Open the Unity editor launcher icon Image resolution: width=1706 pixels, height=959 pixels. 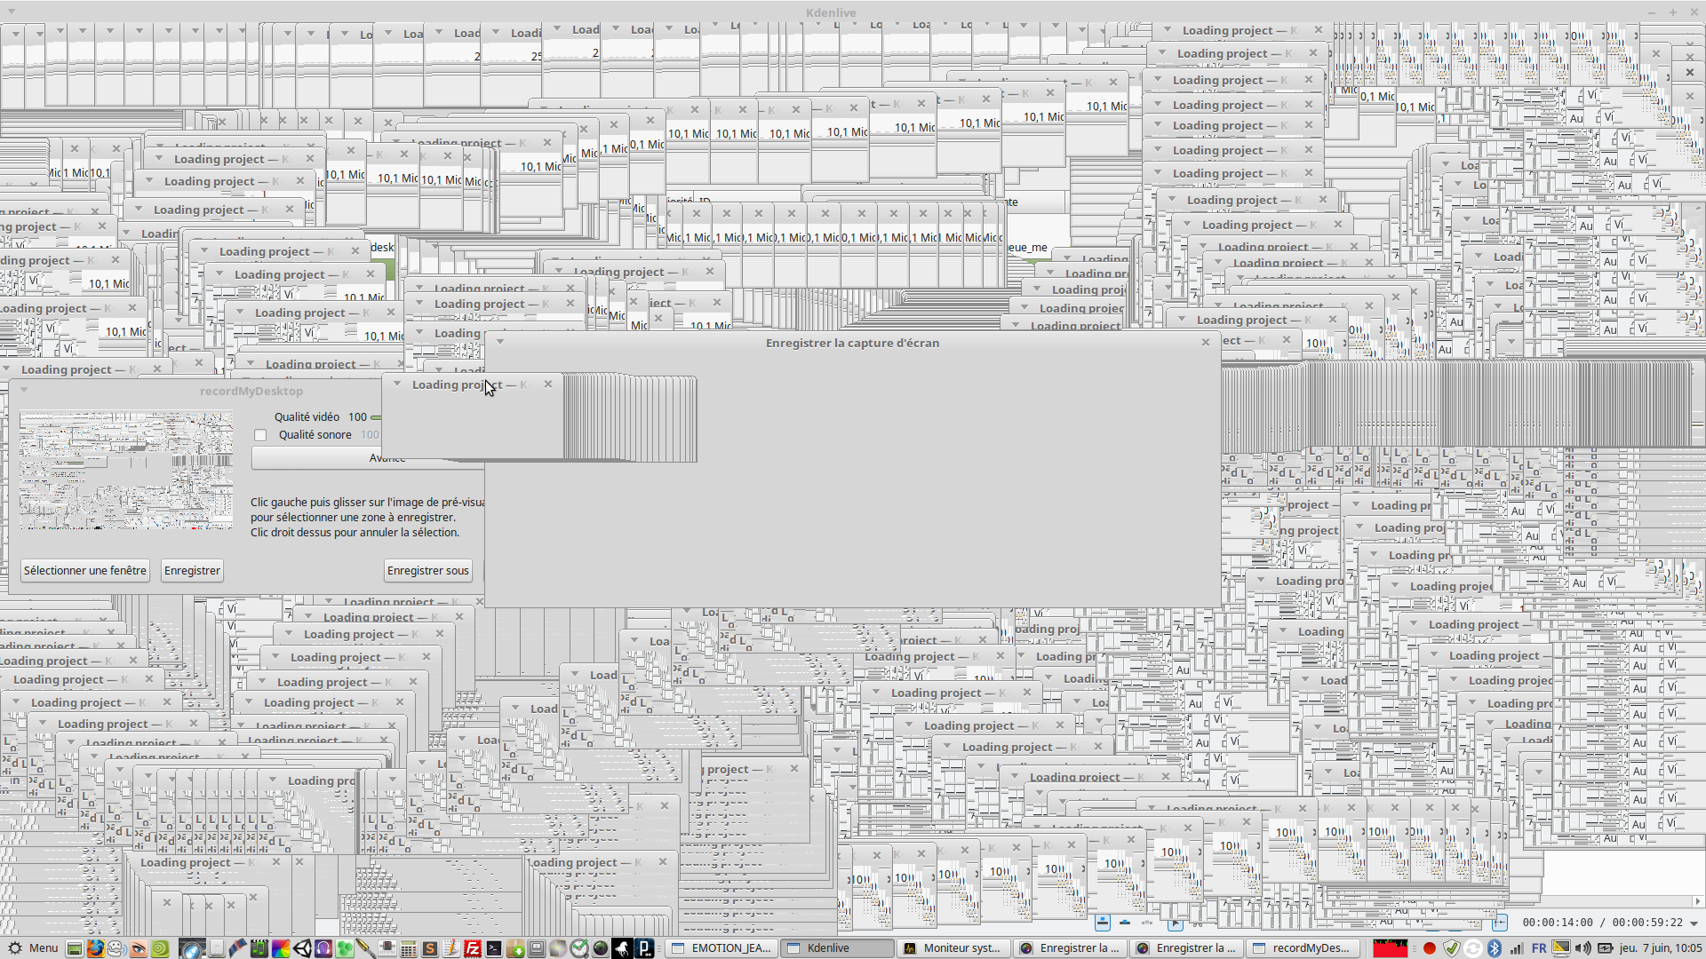(302, 948)
